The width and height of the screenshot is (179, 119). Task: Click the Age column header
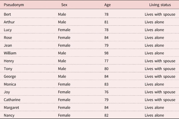pyautogui.click(x=107, y=5)
